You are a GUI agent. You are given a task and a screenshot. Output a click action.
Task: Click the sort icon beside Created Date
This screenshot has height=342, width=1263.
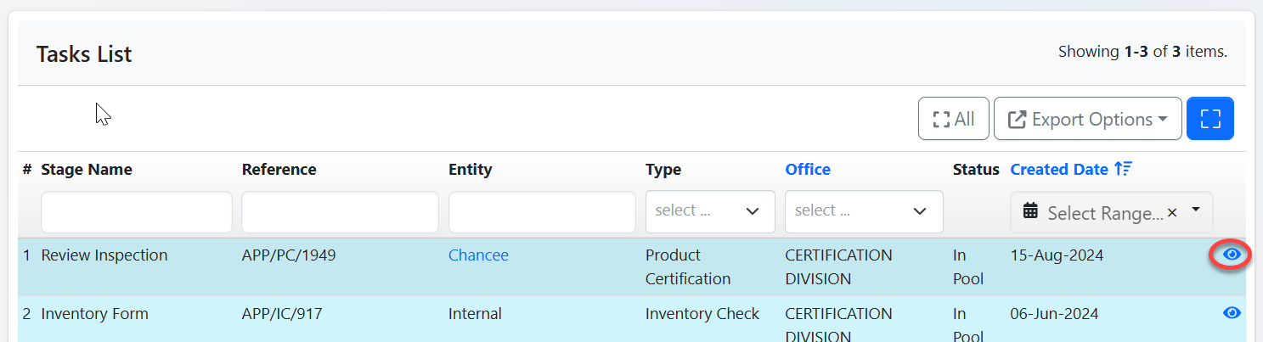pyautogui.click(x=1124, y=170)
